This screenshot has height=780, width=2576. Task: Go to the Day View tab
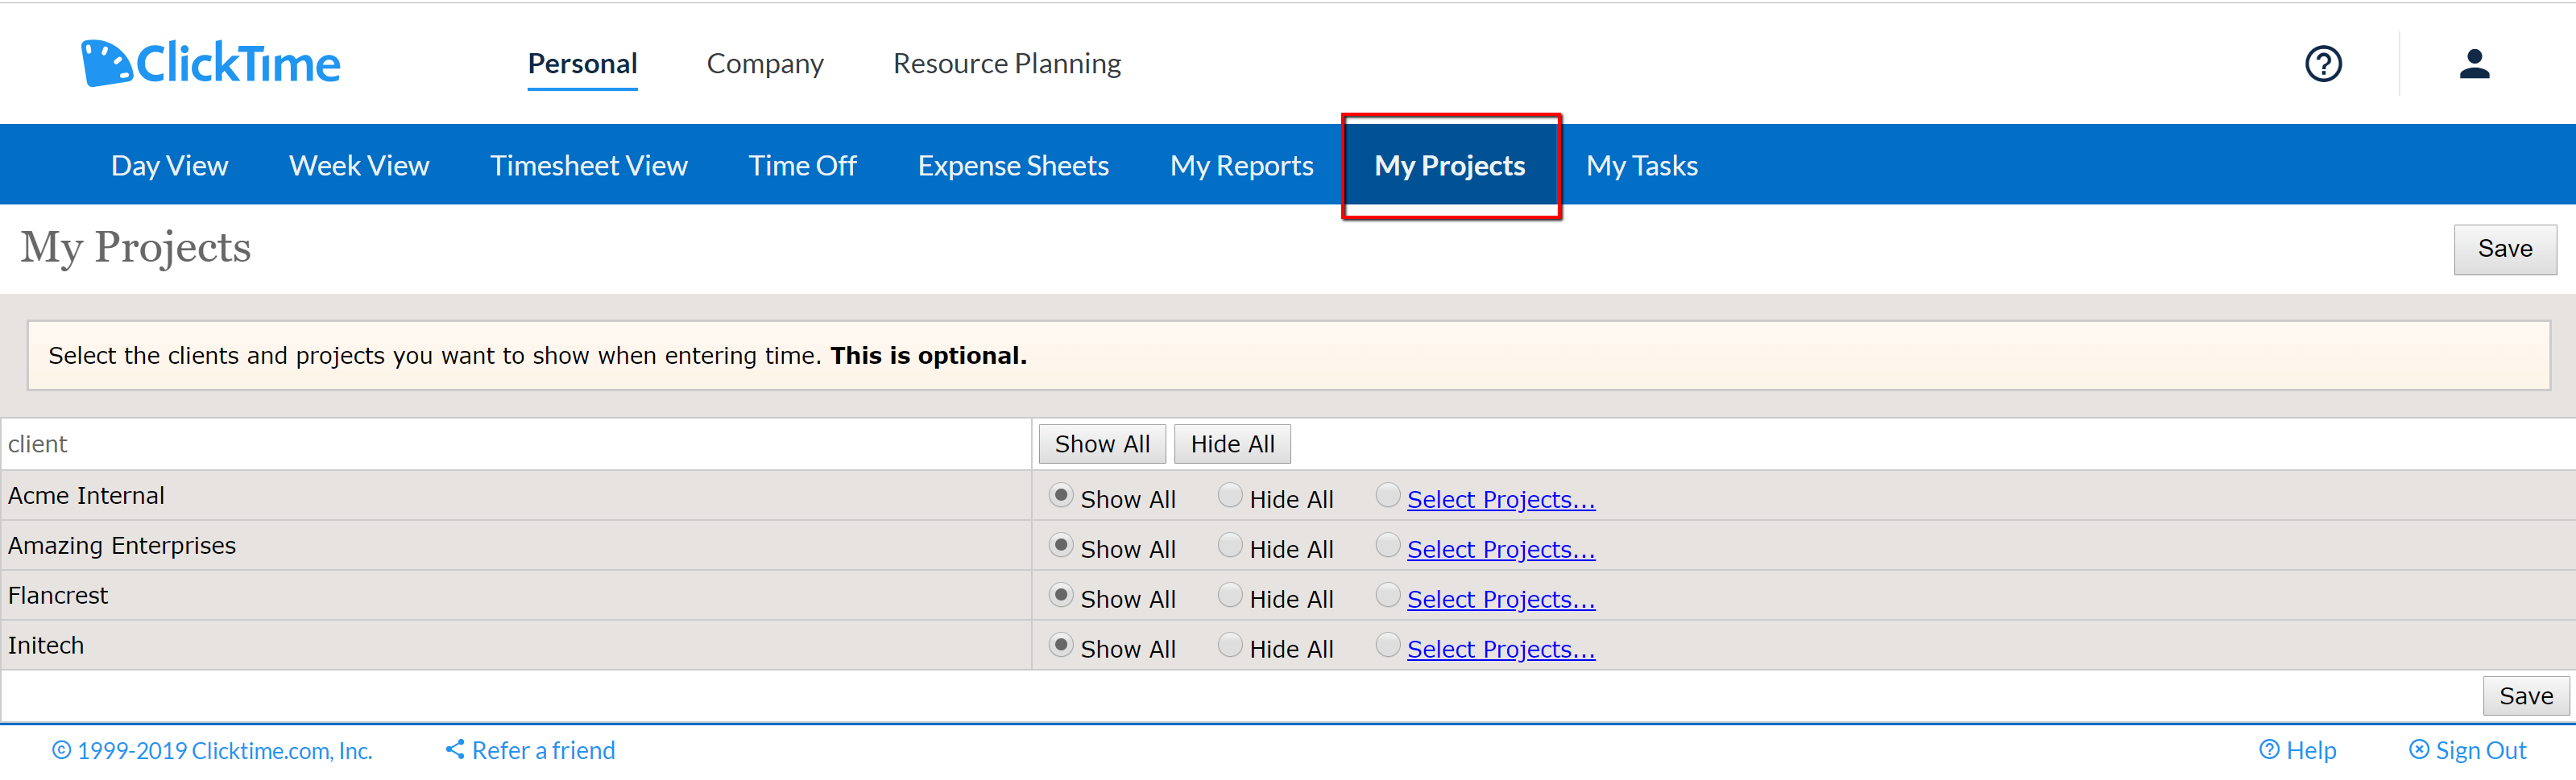(x=169, y=165)
